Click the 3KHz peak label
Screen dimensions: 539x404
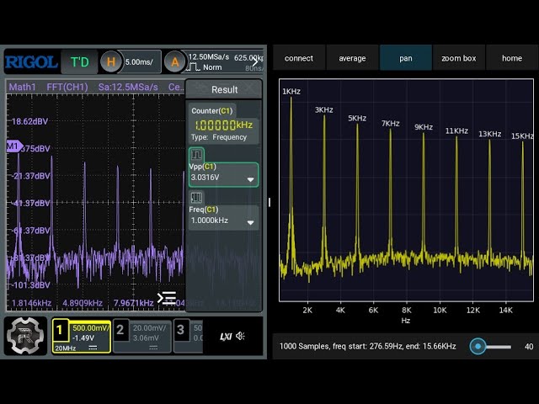tap(323, 110)
